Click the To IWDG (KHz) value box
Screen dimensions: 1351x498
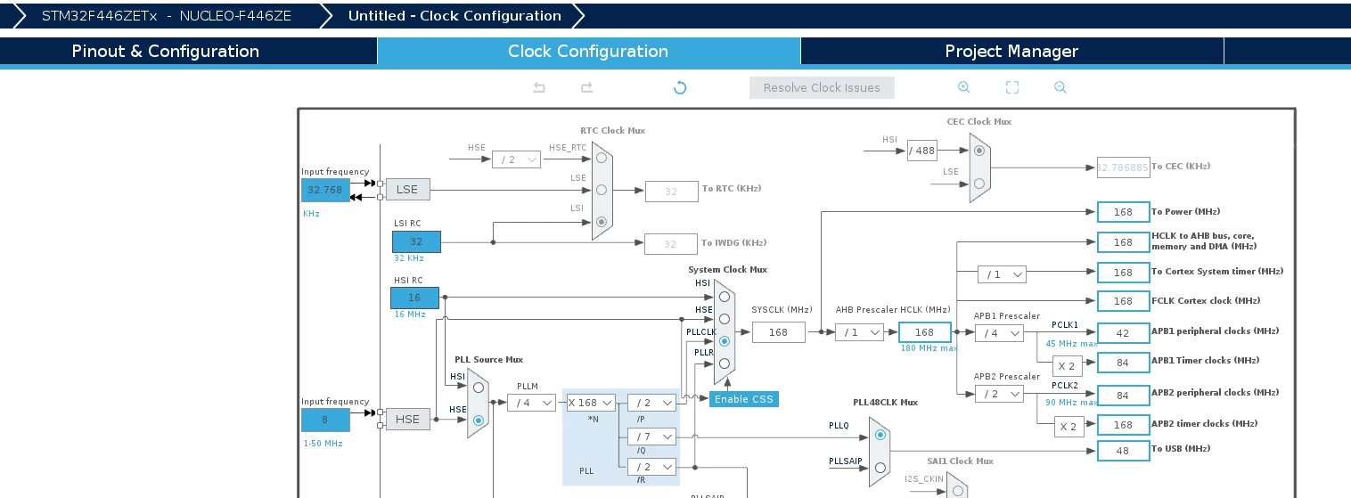click(670, 244)
